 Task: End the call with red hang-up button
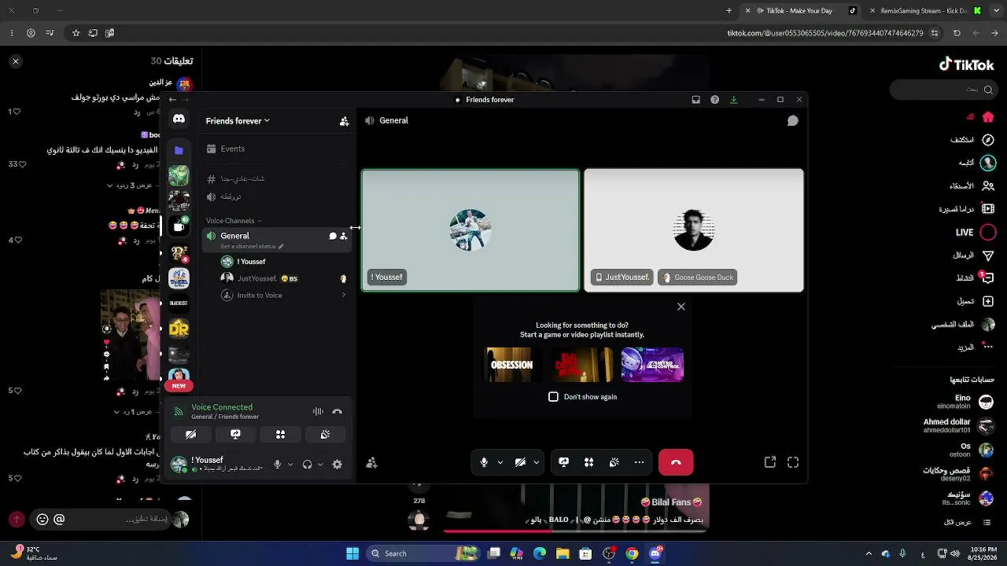pos(676,462)
